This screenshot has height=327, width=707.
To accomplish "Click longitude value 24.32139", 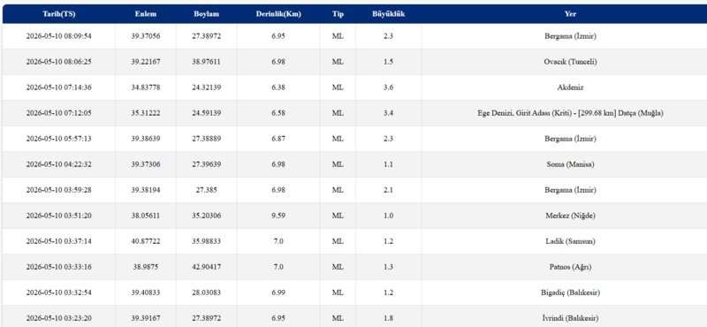I will tap(206, 88).
